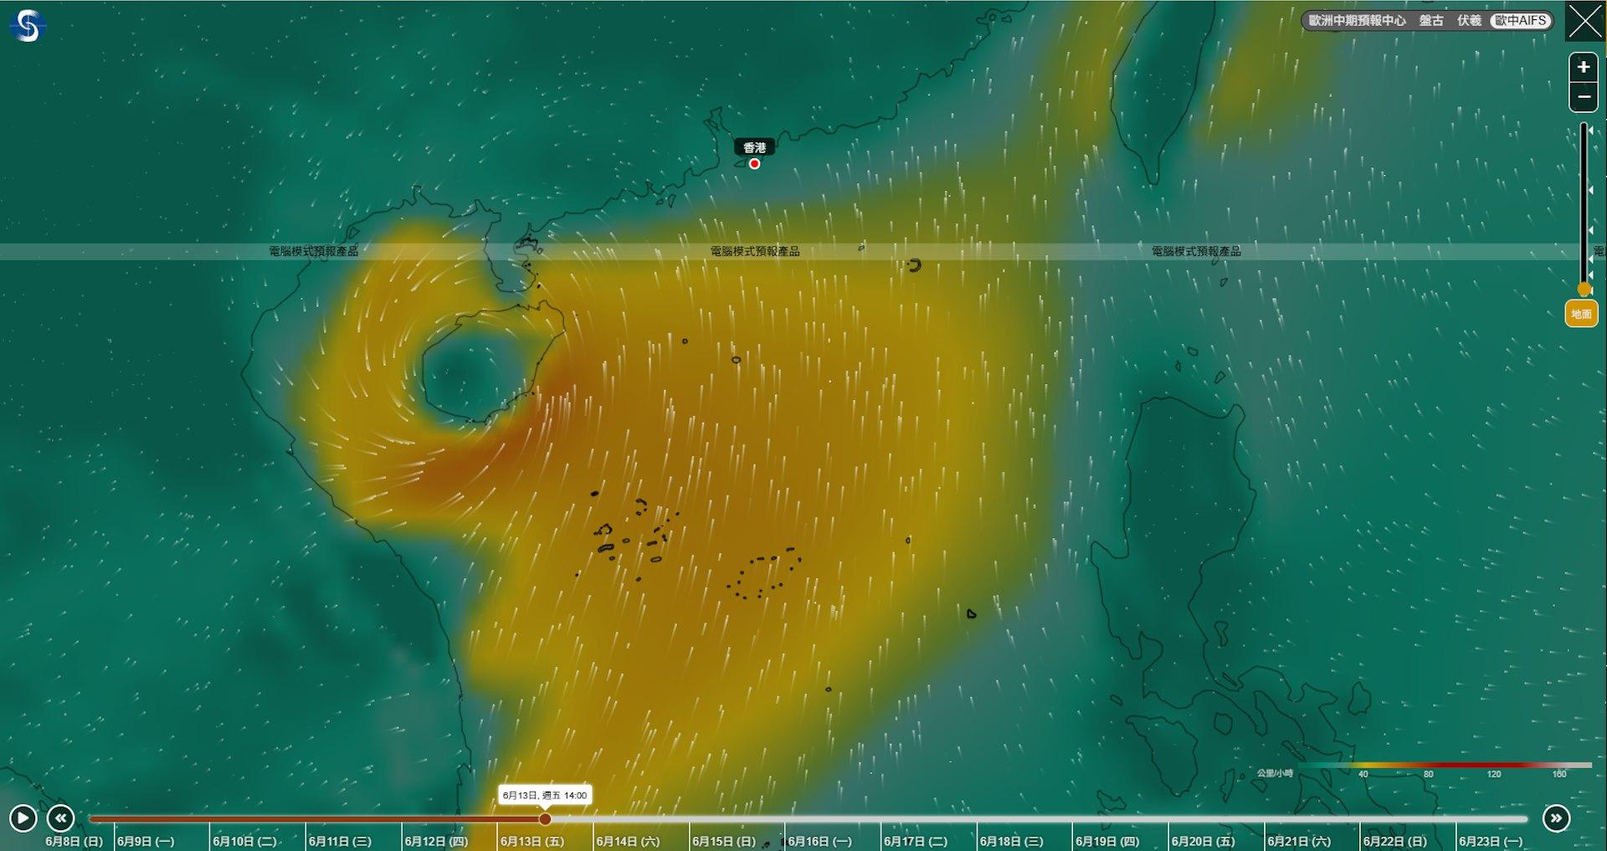Screen dimensions: 1607x851
Task: Close the wind map with the X icon
Action: click(x=1584, y=21)
